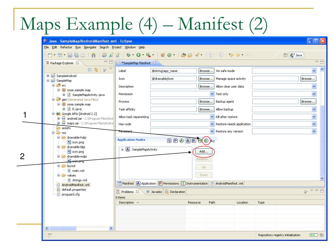The image size is (333, 249).
Task: Open the Navigate menu
Action: [x=90, y=47]
